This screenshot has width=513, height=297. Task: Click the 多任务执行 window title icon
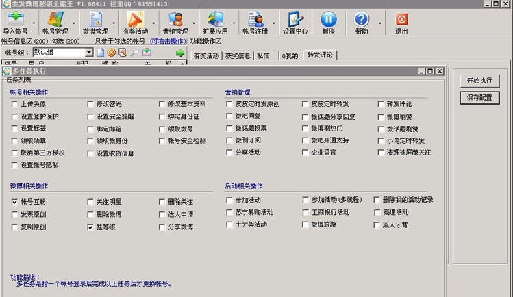pyautogui.click(x=7, y=71)
